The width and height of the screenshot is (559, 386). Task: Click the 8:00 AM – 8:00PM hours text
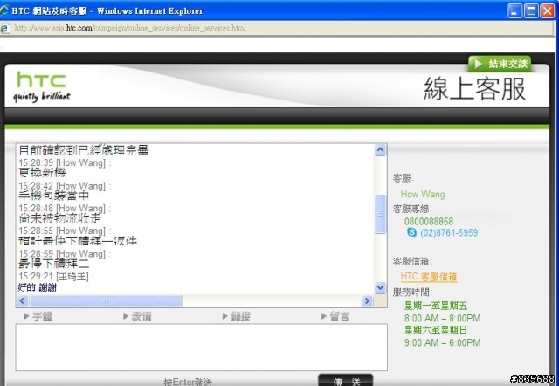pyautogui.click(x=443, y=318)
